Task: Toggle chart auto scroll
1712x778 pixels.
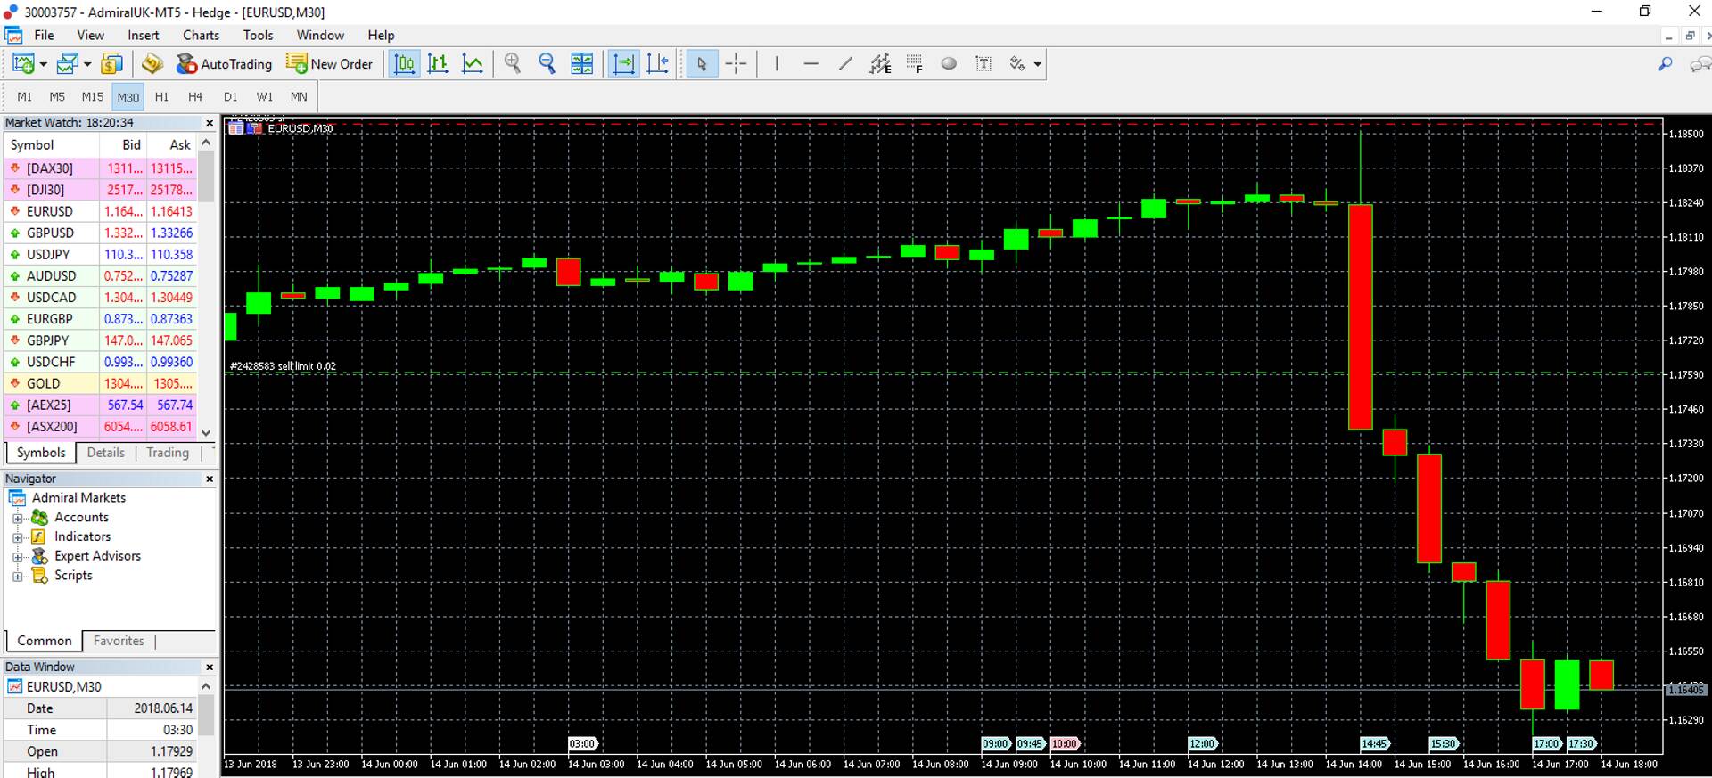Action: tap(623, 64)
